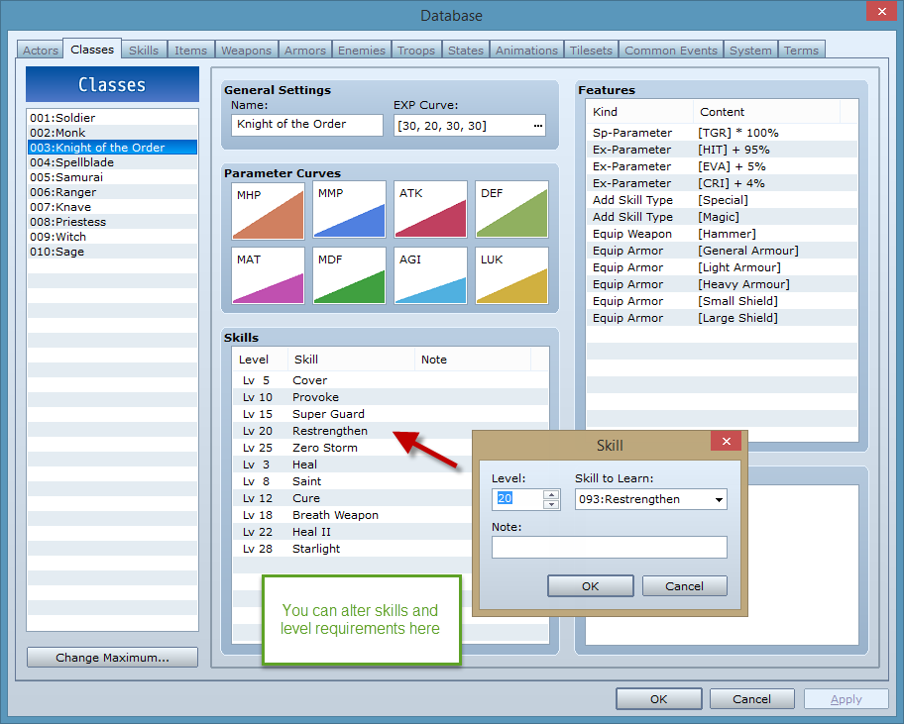Select 008:Priestess in the class list
Viewport: 904px width, 724px height.
point(112,222)
